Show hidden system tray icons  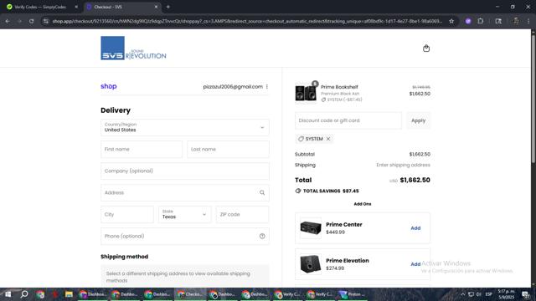pyautogui.click(x=462, y=294)
